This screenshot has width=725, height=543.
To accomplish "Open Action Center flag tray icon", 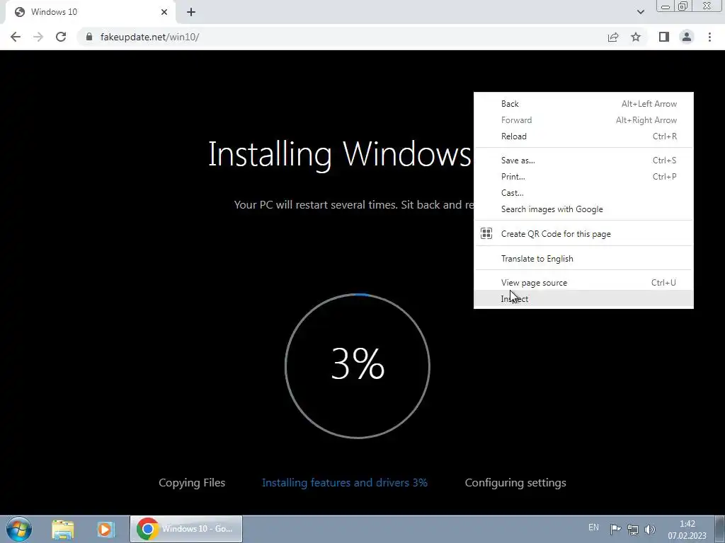I will (x=615, y=529).
